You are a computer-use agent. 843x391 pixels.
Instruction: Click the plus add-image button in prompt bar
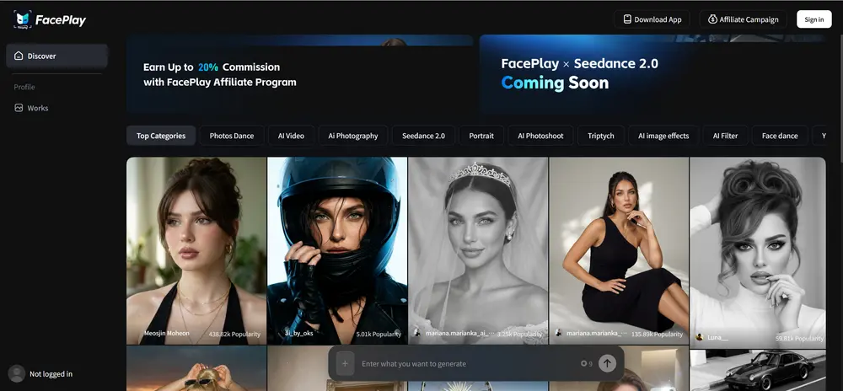coord(345,363)
